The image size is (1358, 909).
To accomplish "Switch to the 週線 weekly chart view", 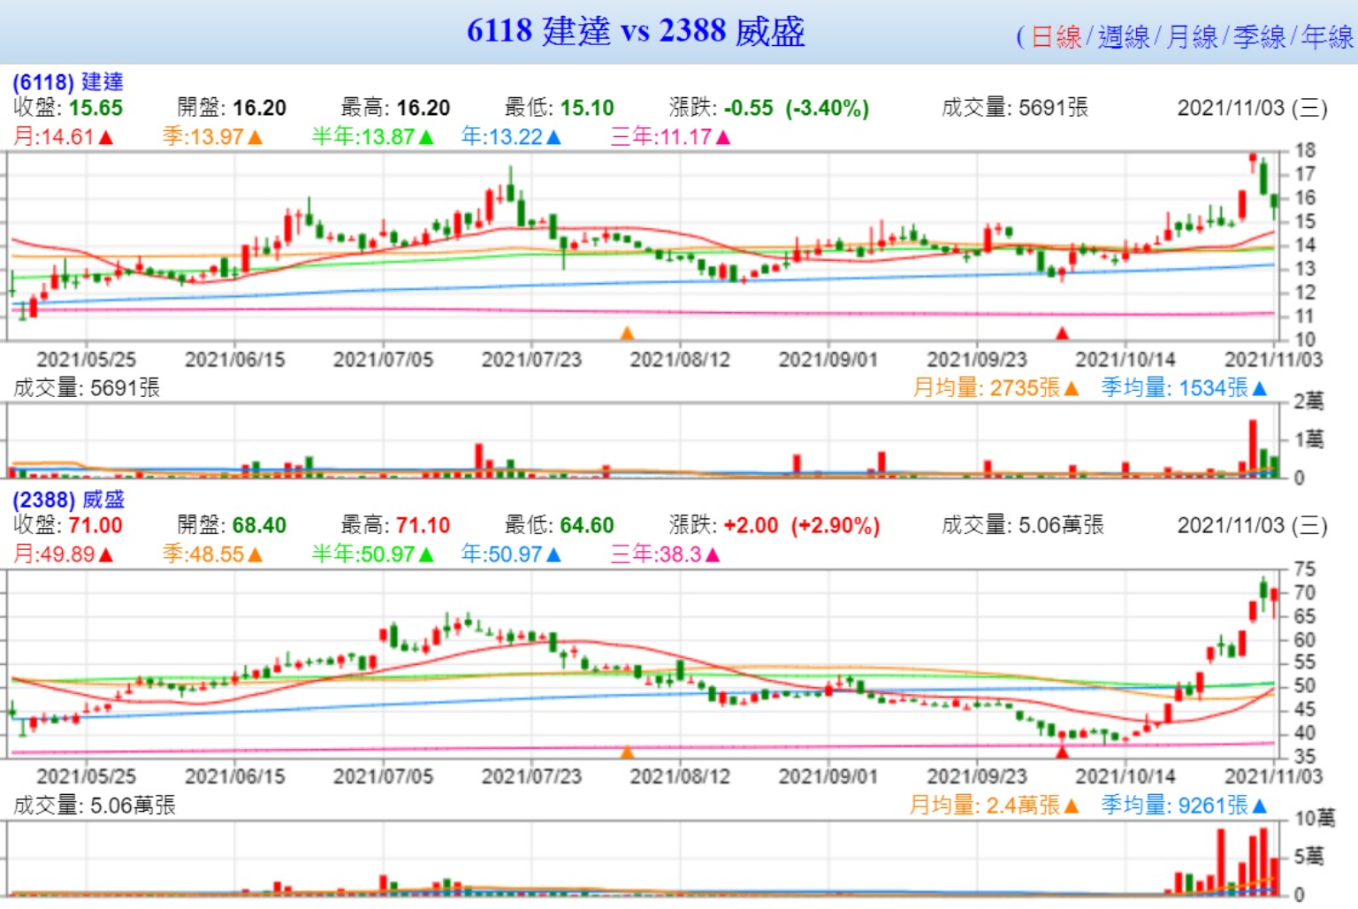I will 1123,36.
